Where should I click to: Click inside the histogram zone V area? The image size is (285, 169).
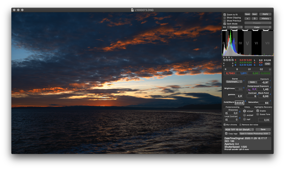tap(247, 43)
